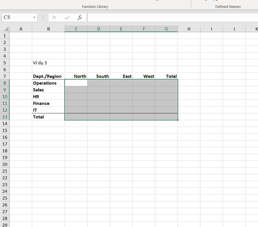Click the Enter checkmark icon in formula bar
Screen dimensions: 258x227
click(67, 17)
